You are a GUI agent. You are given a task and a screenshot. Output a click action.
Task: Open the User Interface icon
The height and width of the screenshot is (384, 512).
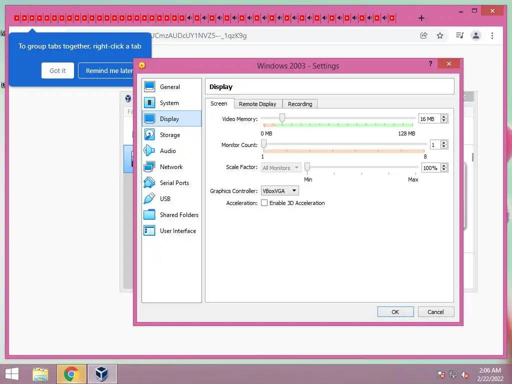[x=149, y=230]
